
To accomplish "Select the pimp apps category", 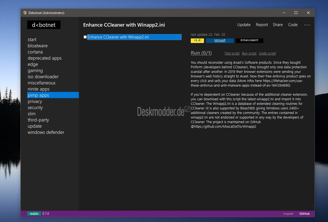I will click(x=53, y=95).
